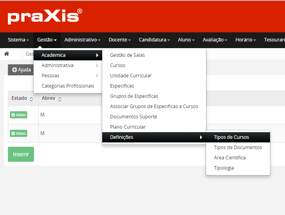Expand the Administrativo dropdown menu
The height and width of the screenshot is (215, 285).
coord(82,40)
